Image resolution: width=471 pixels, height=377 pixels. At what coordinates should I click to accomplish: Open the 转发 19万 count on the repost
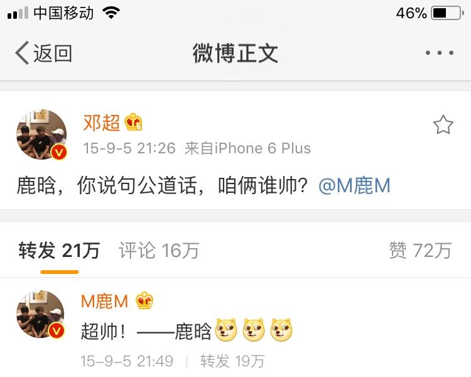232,361
